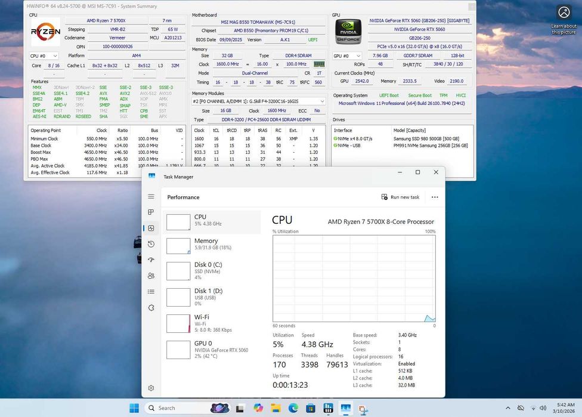
Task: Open Snipping Tool icon on taskbar
Action: [x=363, y=409]
